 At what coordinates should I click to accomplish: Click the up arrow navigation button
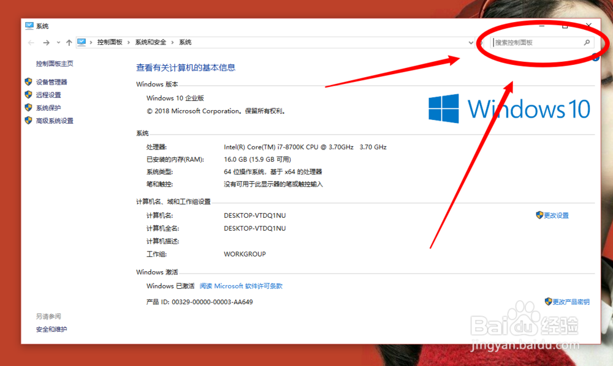[68, 42]
